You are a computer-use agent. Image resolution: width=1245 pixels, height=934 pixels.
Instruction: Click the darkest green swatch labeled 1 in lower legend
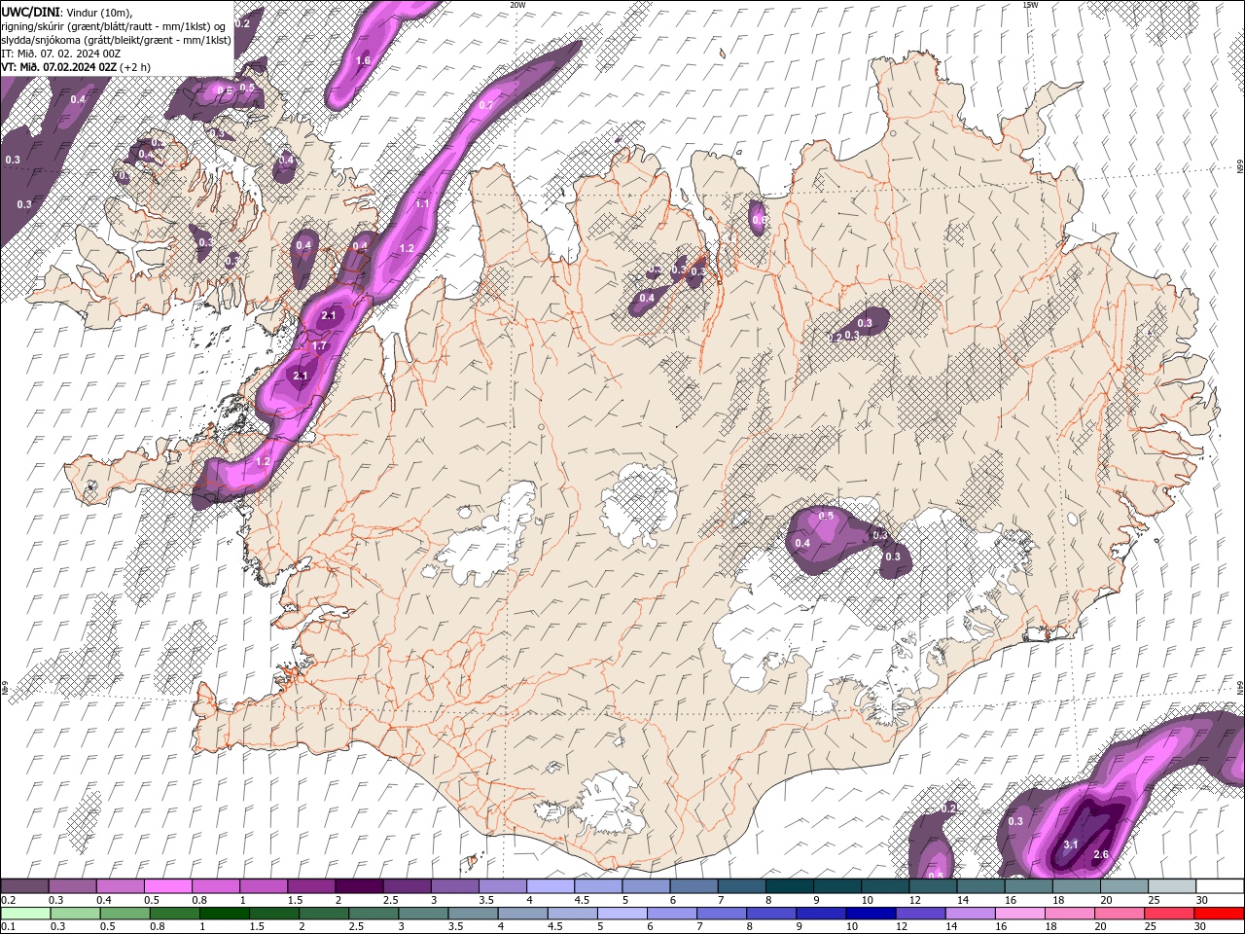(224, 914)
